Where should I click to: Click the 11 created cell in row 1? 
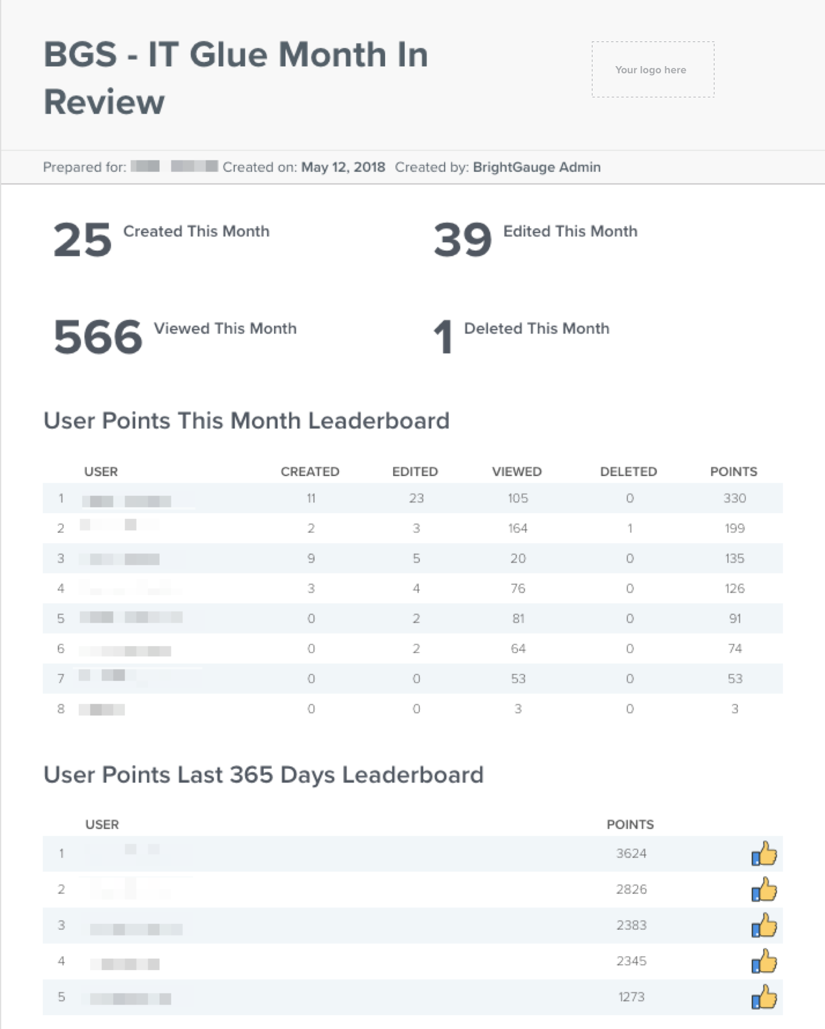click(x=311, y=498)
